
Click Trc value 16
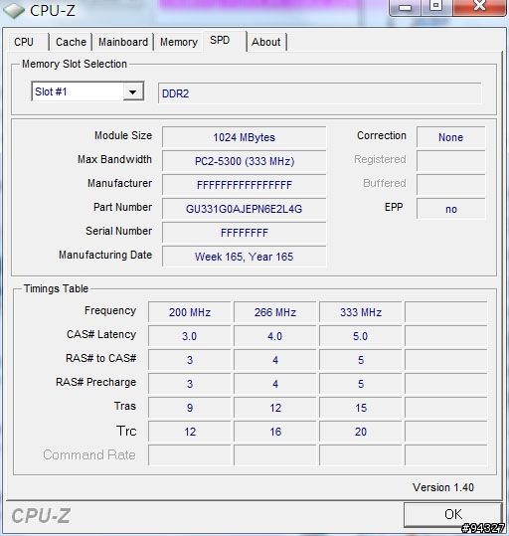[275, 432]
